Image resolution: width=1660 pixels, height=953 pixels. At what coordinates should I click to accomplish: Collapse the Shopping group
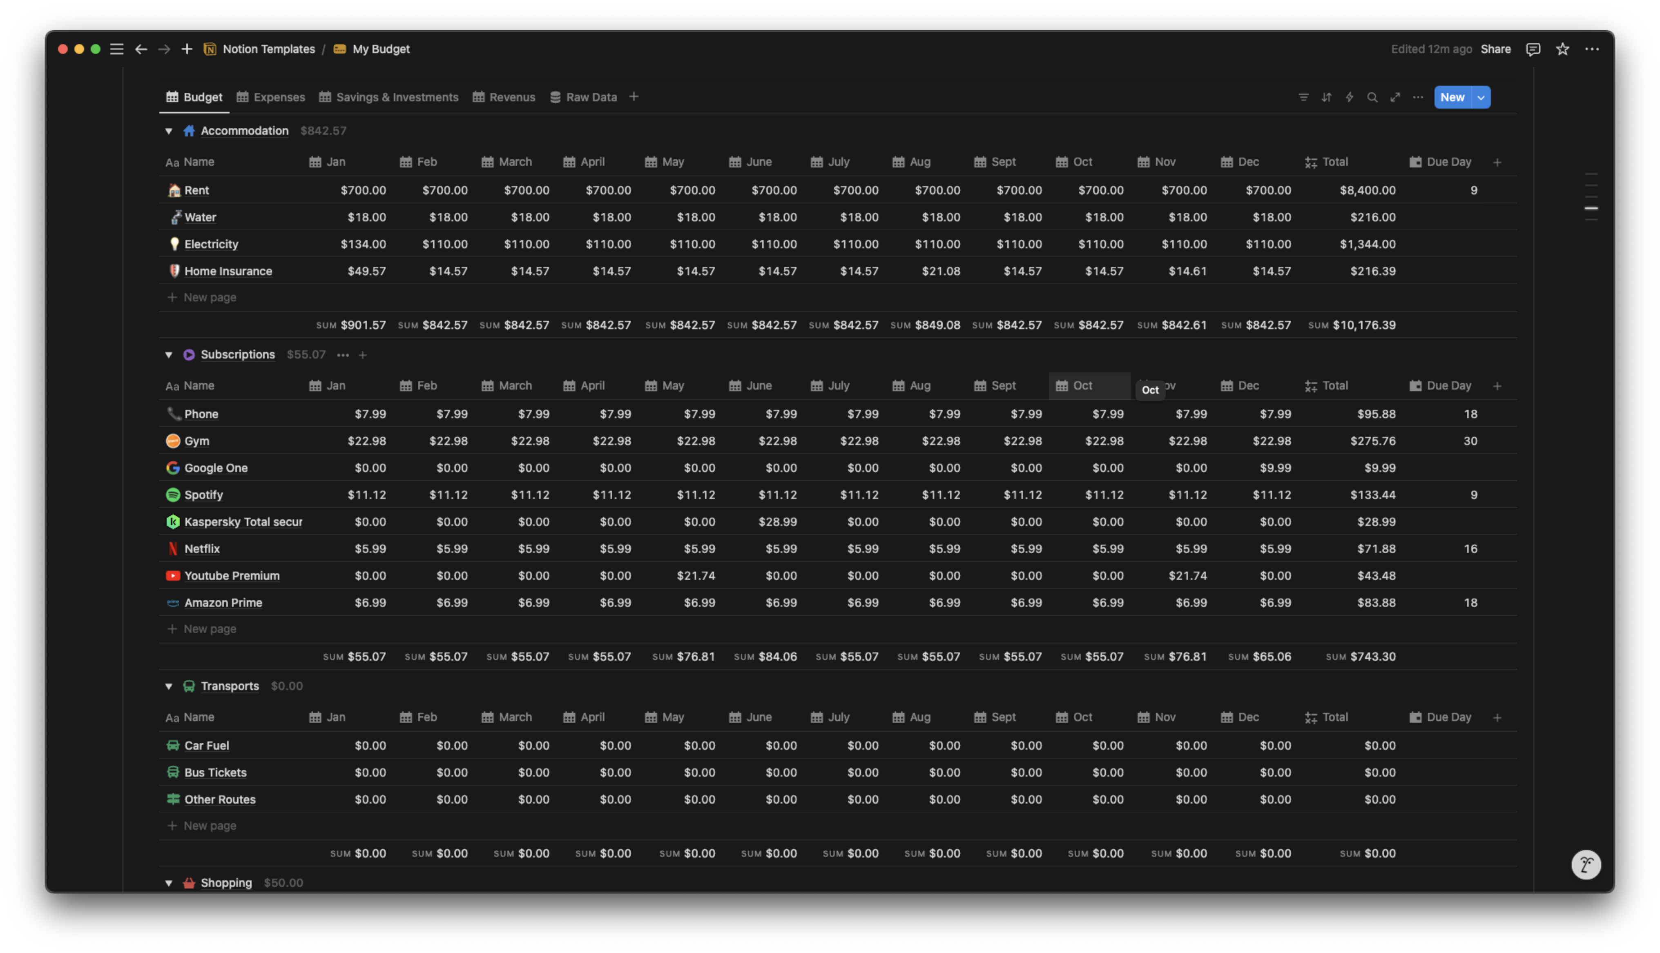(169, 883)
